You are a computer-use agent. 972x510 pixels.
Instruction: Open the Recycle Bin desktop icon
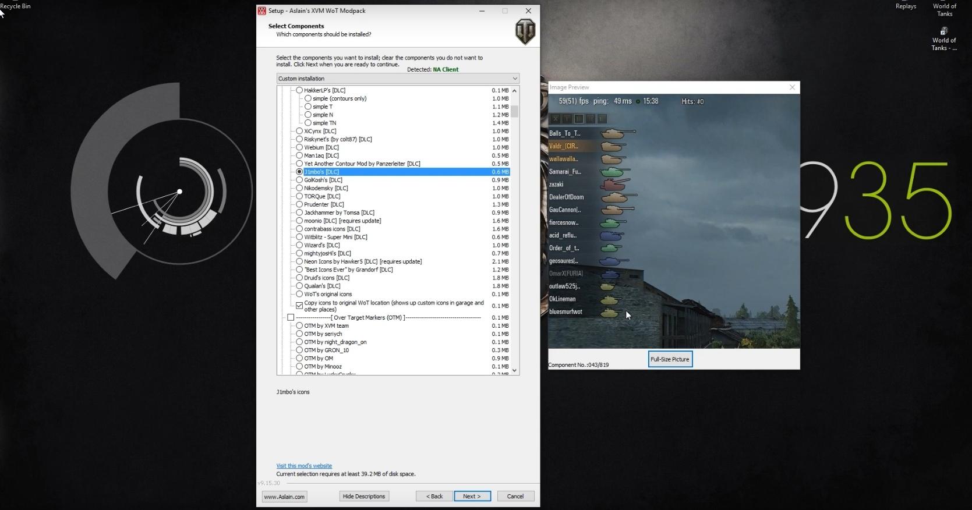15,6
